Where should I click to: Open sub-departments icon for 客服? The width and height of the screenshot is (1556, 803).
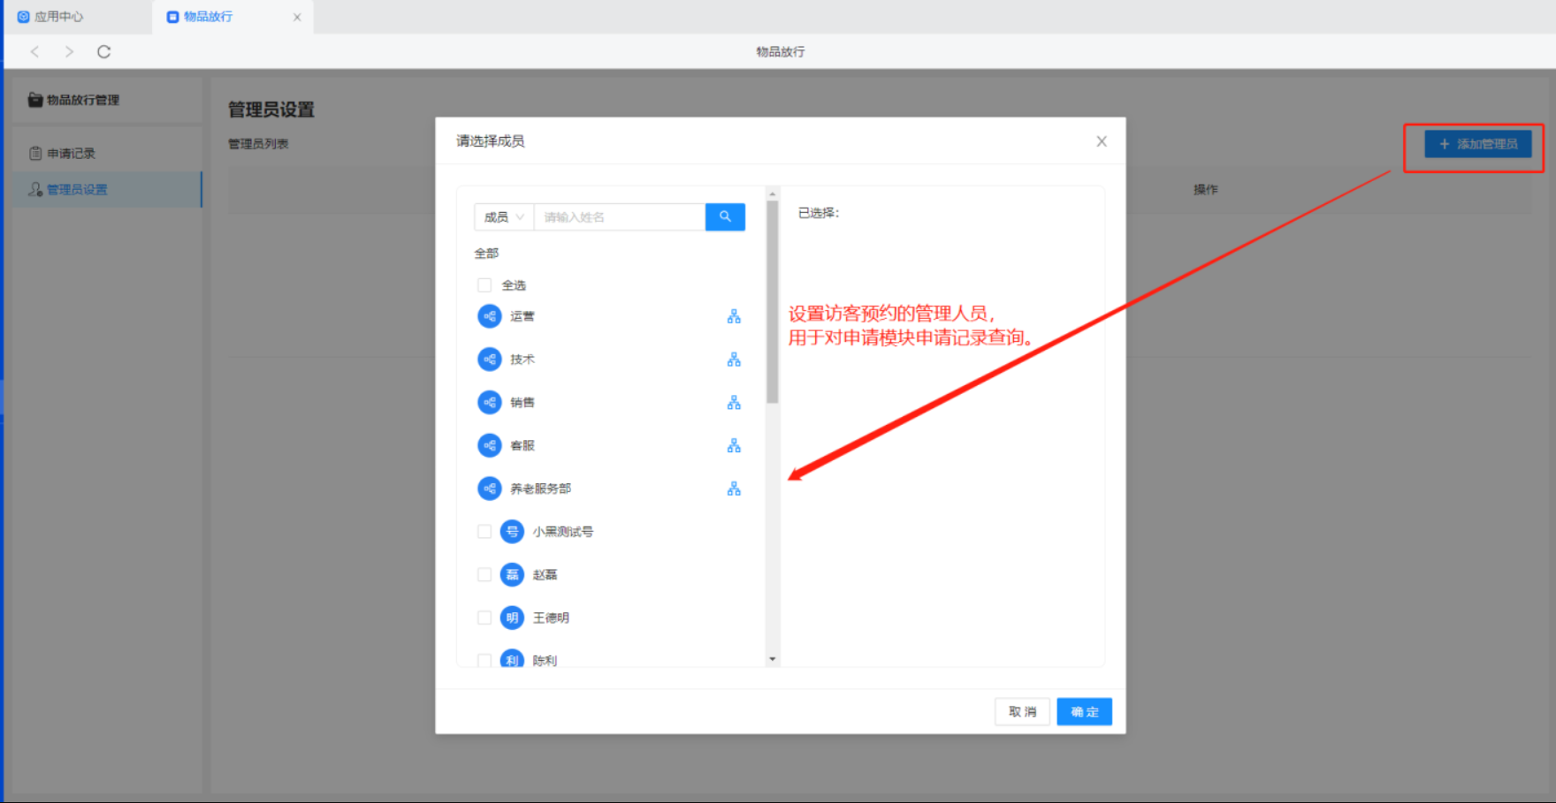point(734,446)
